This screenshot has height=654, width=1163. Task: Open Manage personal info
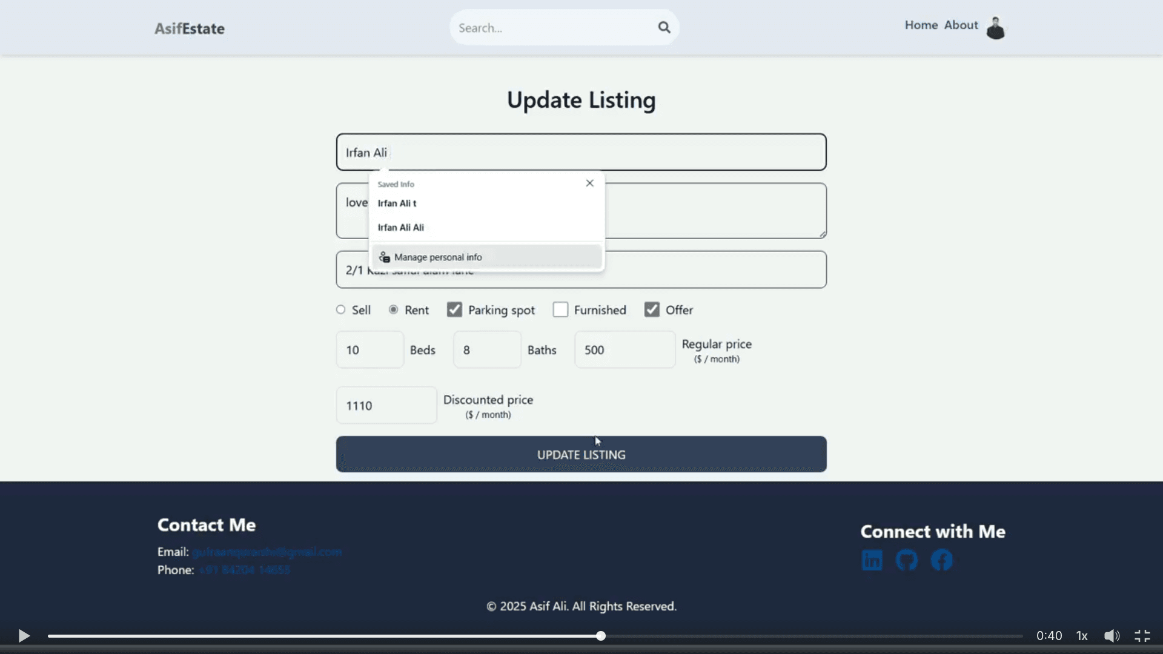[486, 257]
